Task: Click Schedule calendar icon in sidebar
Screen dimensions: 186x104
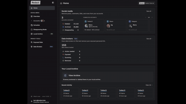Action: 32,25
